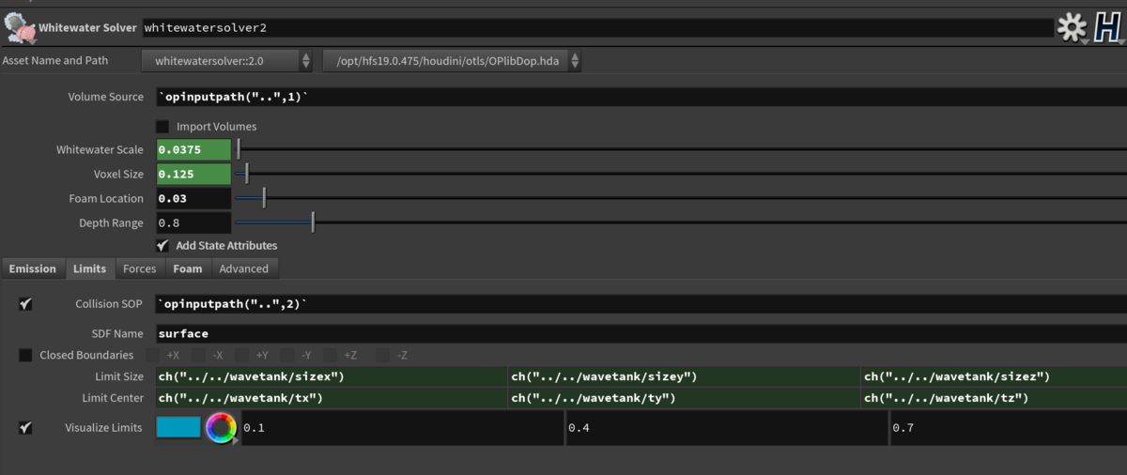Disable the Collision SOP checkbox
This screenshot has height=475, width=1127.
25,304
